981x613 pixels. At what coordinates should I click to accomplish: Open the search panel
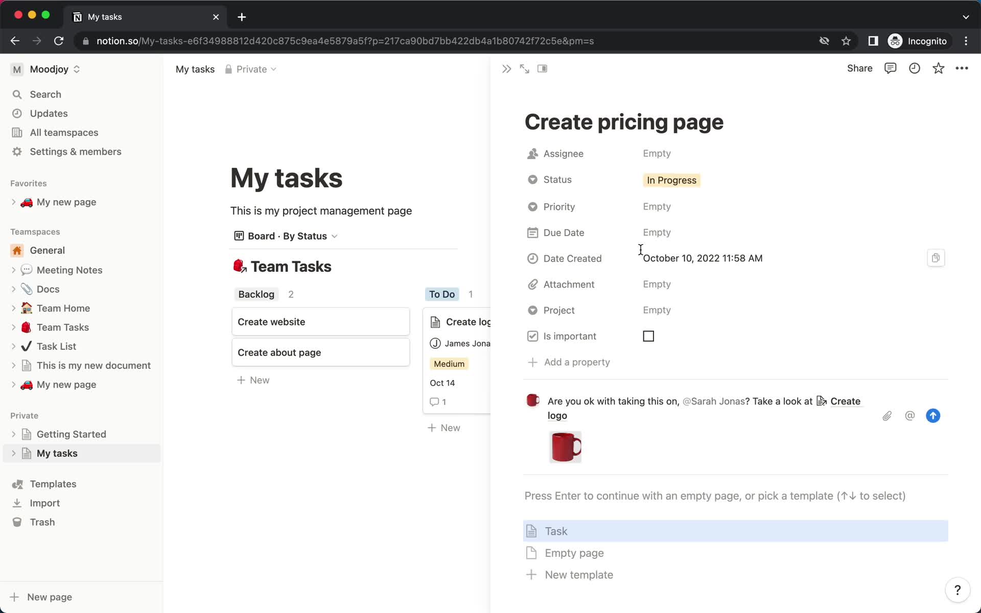[45, 94]
